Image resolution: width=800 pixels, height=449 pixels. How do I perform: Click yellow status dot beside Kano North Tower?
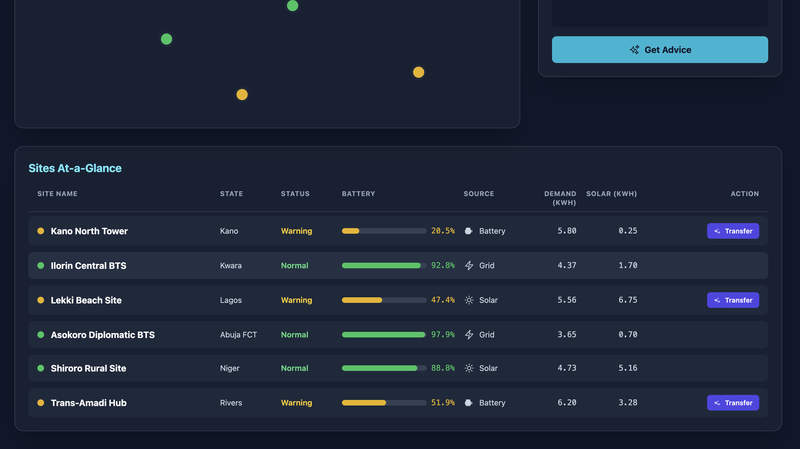(41, 231)
